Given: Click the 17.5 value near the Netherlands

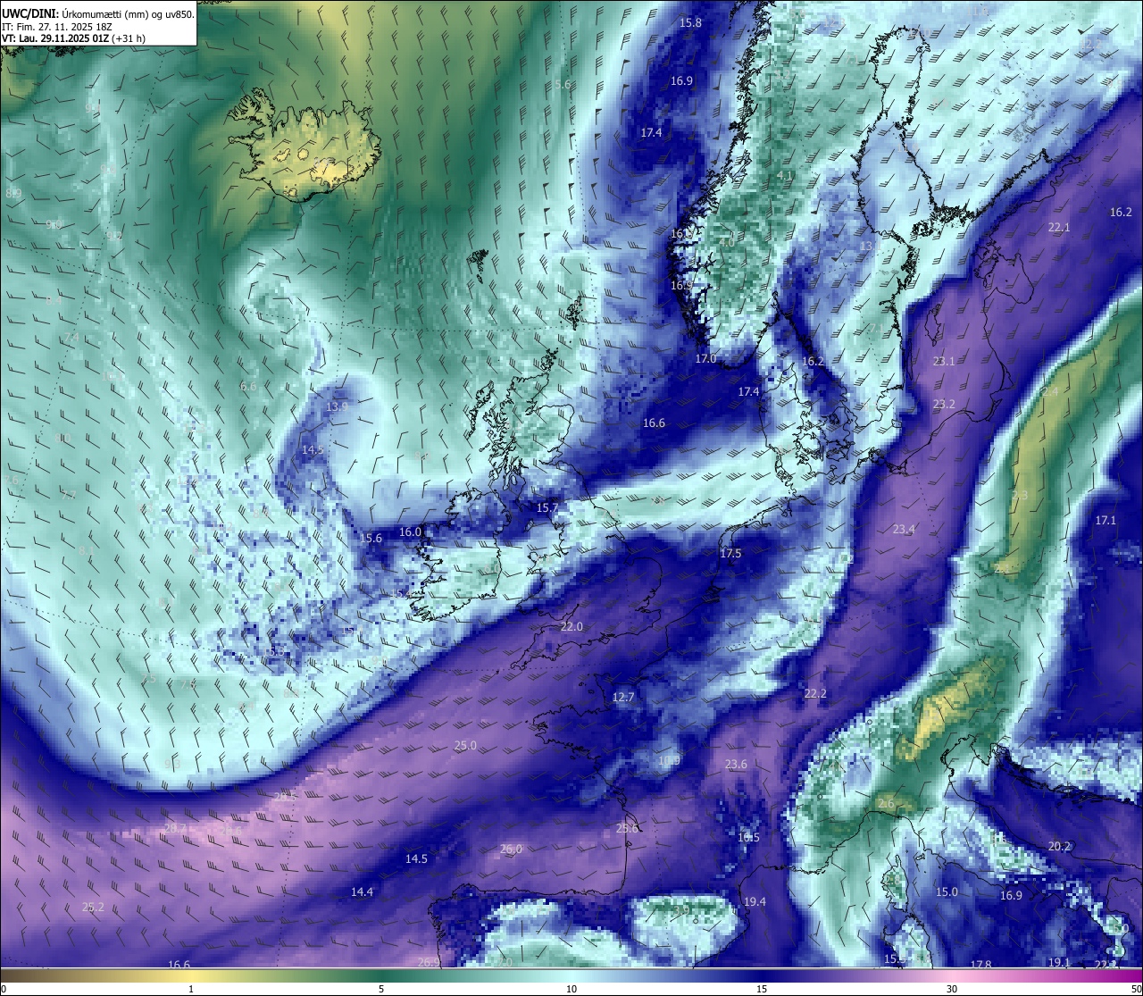Looking at the screenshot, I should click(730, 554).
